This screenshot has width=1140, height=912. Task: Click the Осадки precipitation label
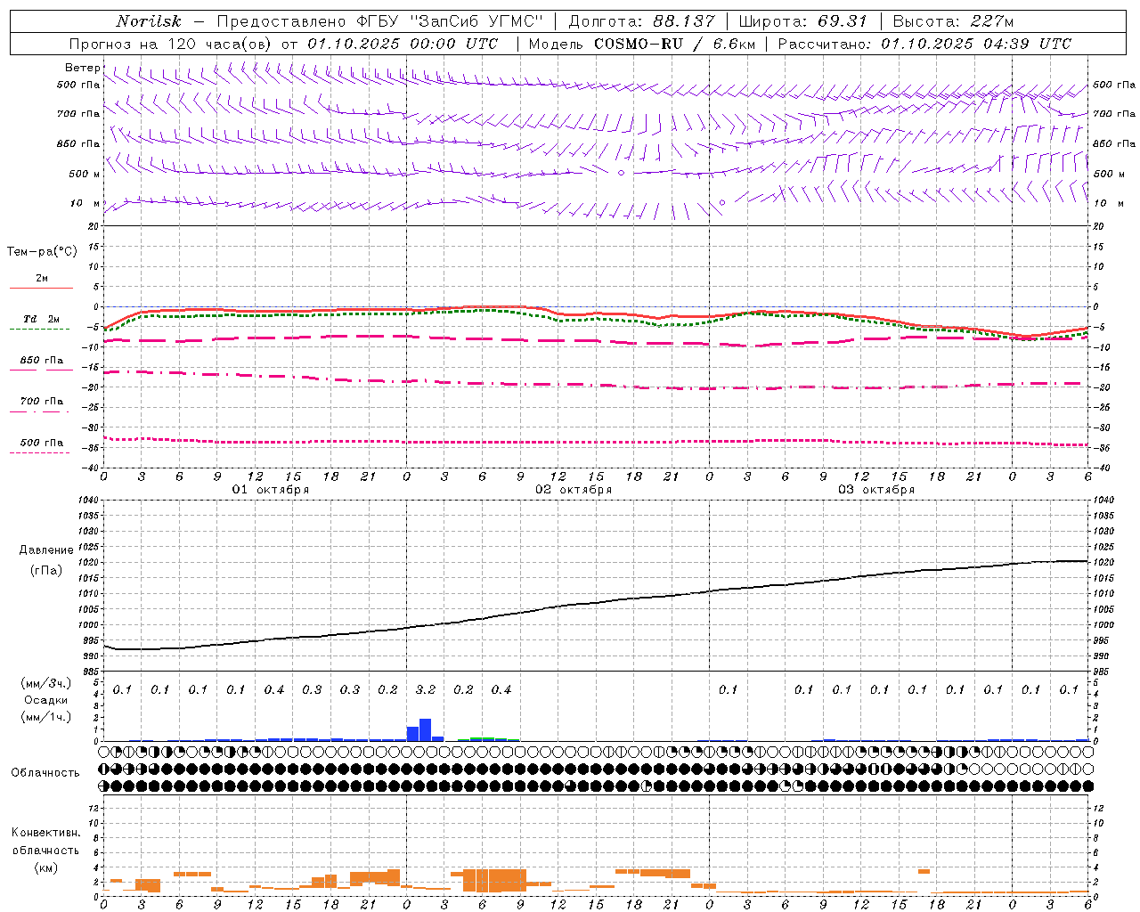tap(46, 700)
